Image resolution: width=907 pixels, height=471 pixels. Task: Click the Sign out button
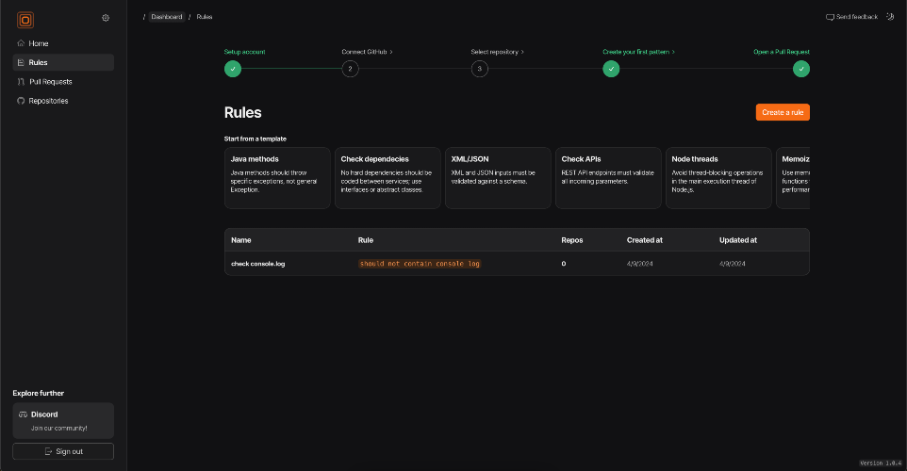click(63, 451)
